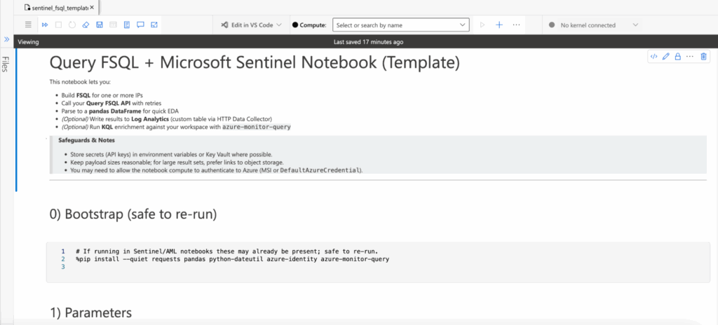Click the 'DefaultAzureCredential' note line

tap(217, 170)
